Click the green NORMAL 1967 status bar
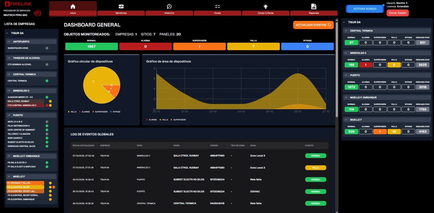434x213 pixels. coord(91,46)
